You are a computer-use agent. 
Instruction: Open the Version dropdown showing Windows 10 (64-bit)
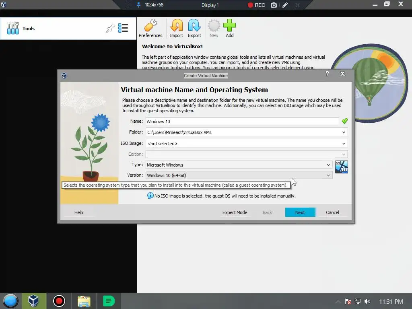(x=239, y=175)
